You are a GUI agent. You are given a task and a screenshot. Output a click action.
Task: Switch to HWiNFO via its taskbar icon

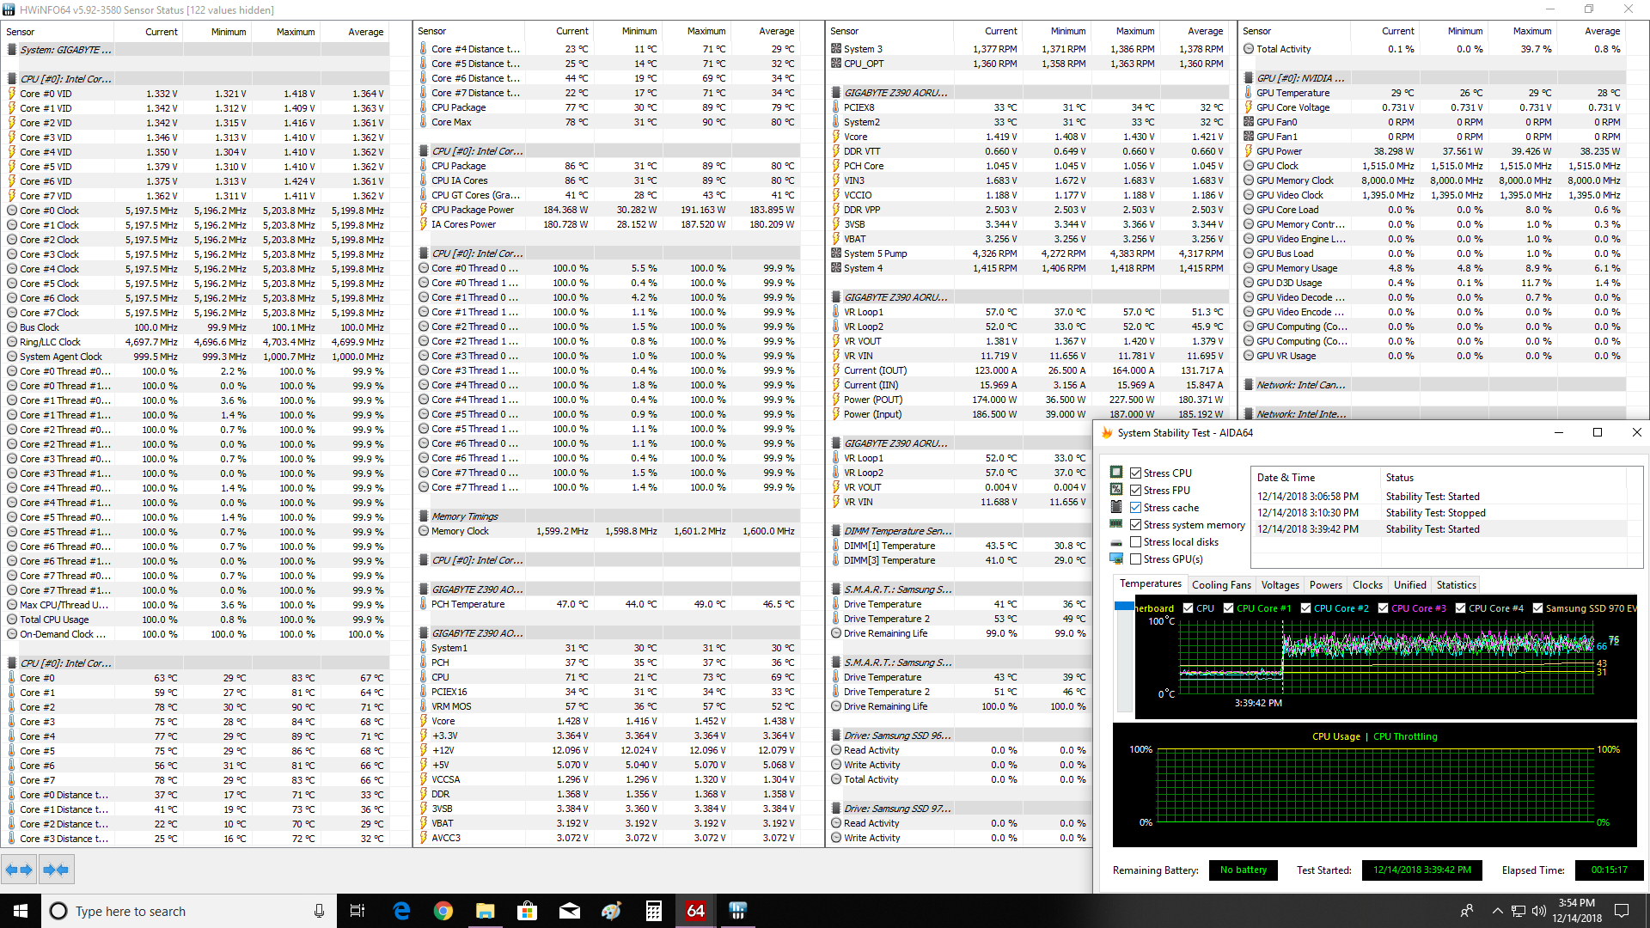pyautogui.click(x=737, y=911)
